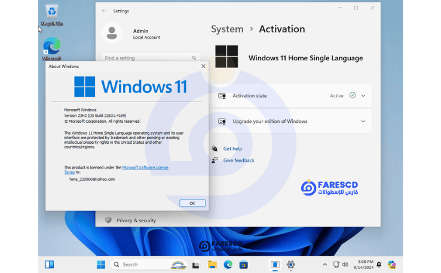Image resolution: width=441 pixels, height=273 pixels.
Task: Open Widgets from the taskbar
Action: (50, 264)
